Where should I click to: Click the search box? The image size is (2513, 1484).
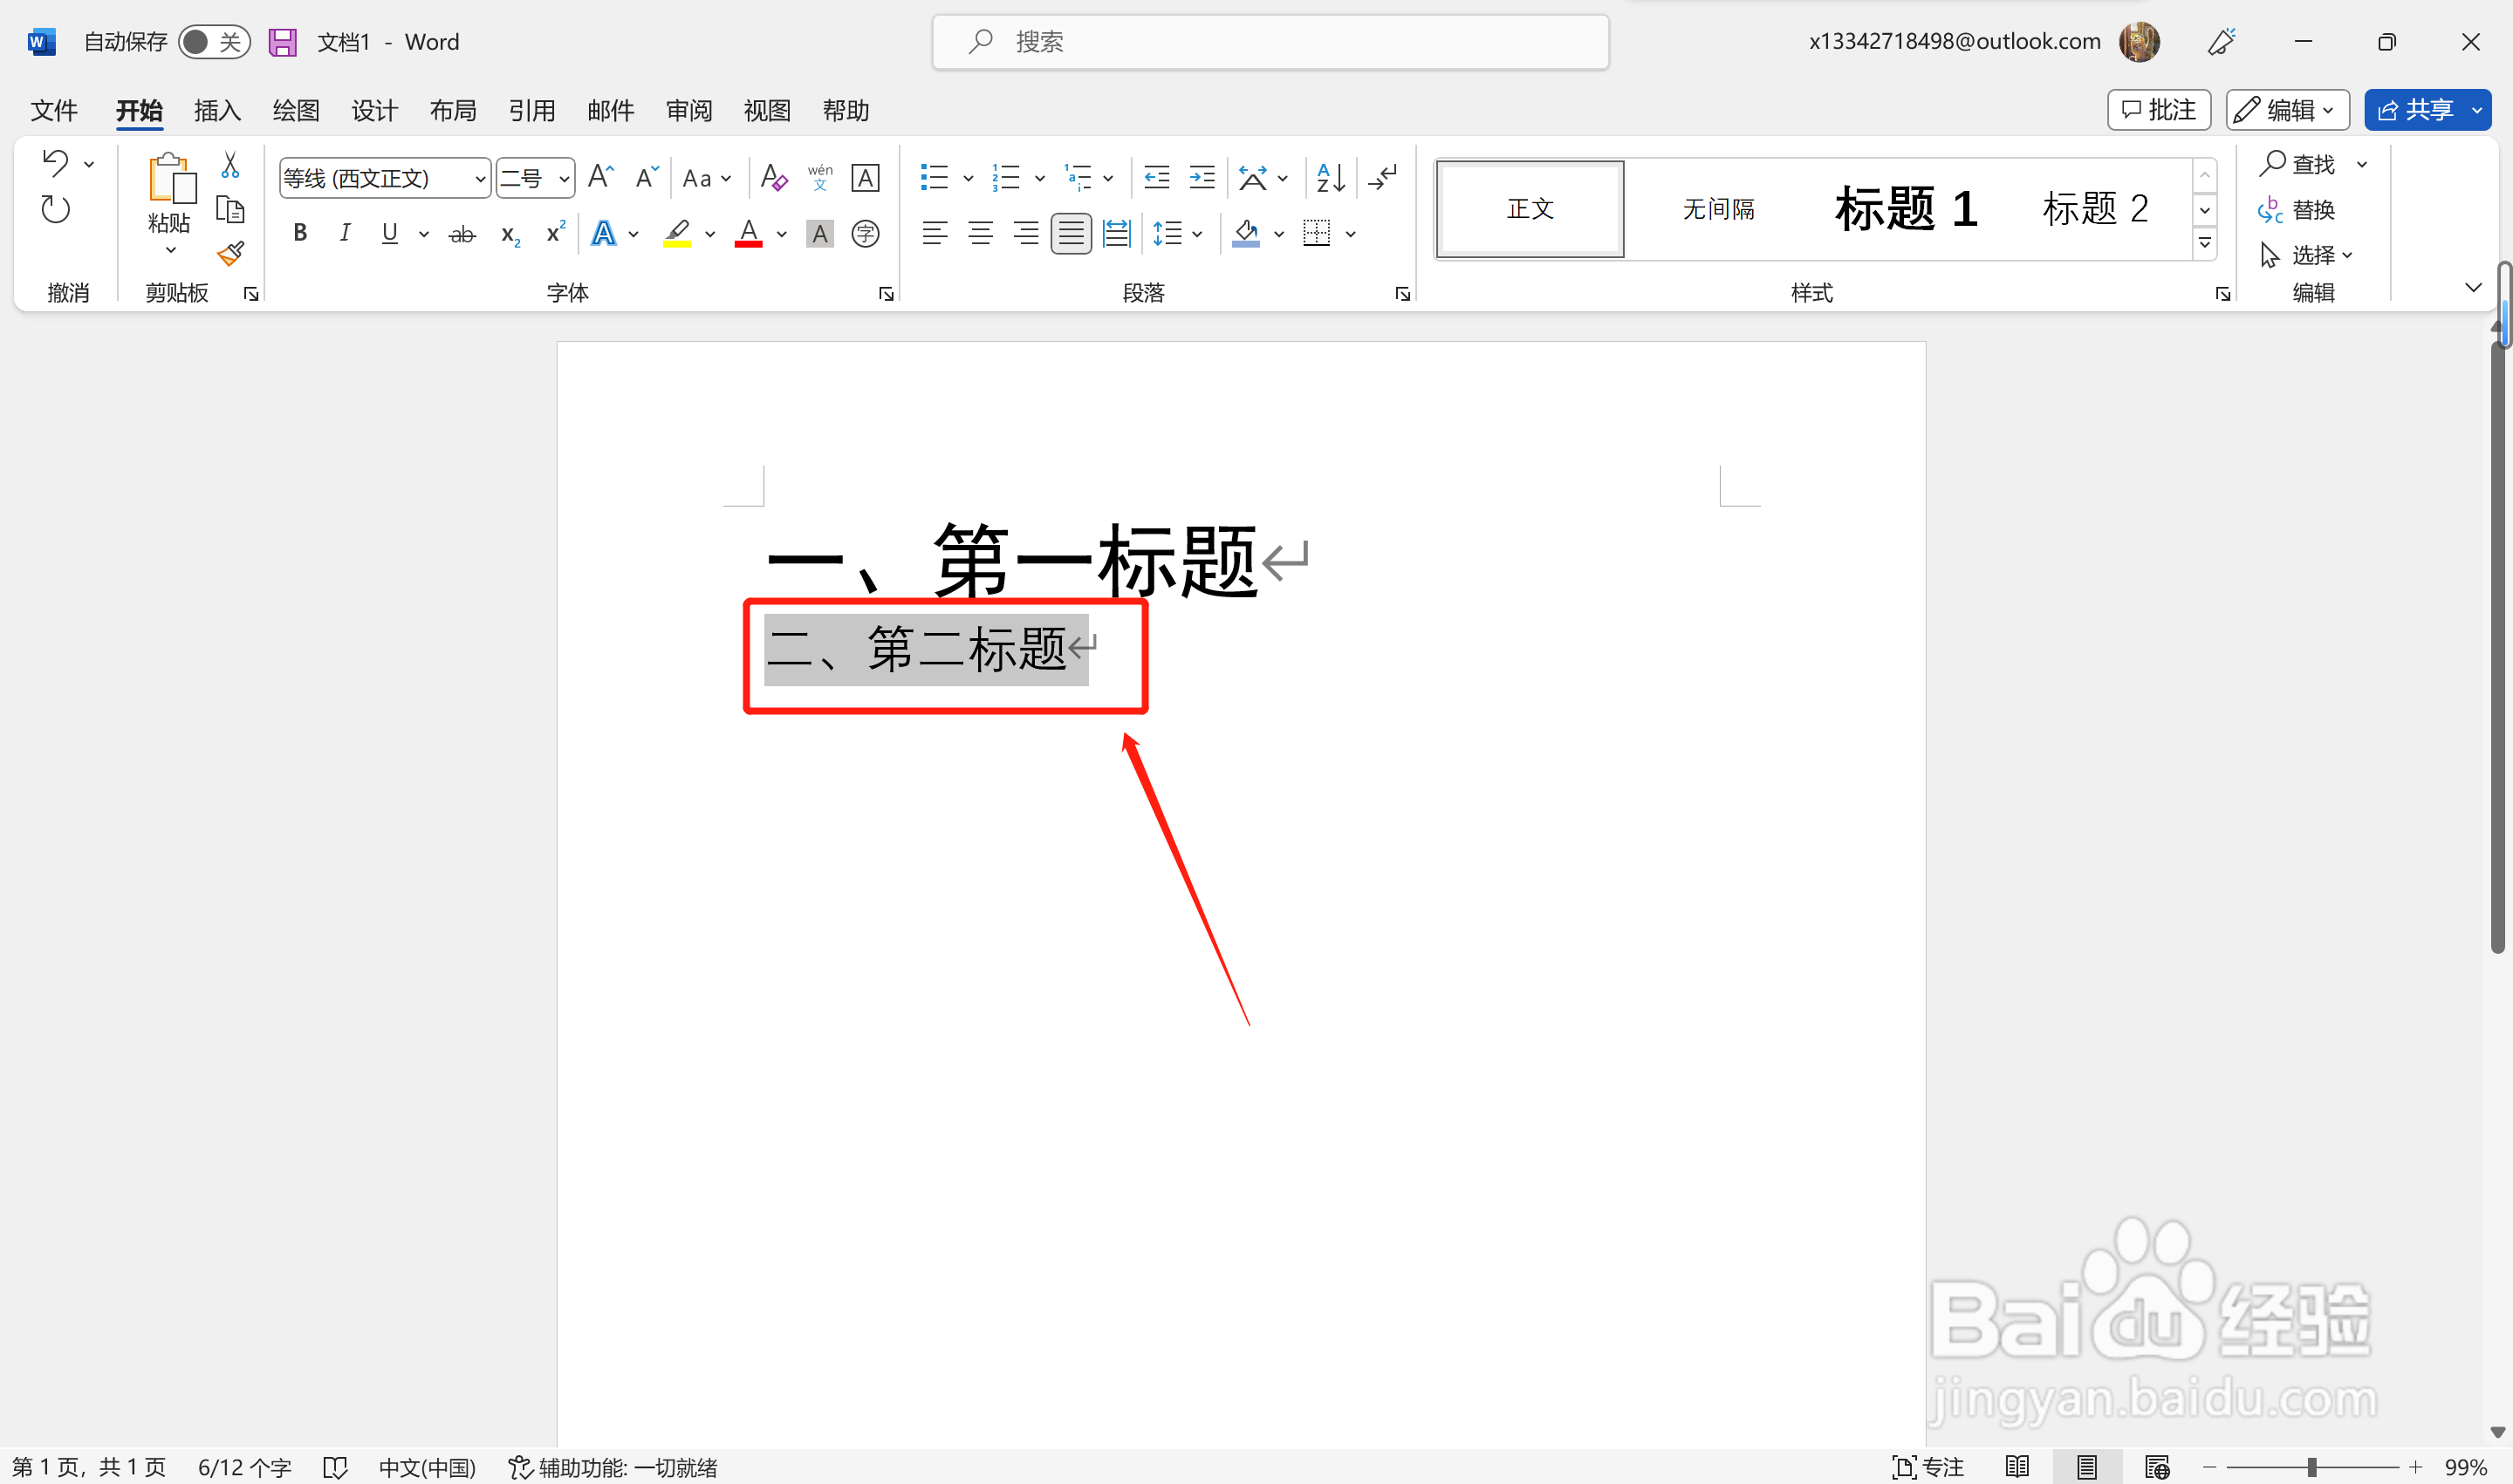pos(1270,42)
